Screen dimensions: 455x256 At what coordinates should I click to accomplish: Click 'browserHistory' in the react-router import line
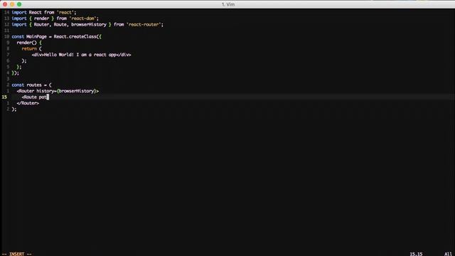pyautogui.click(x=89, y=25)
